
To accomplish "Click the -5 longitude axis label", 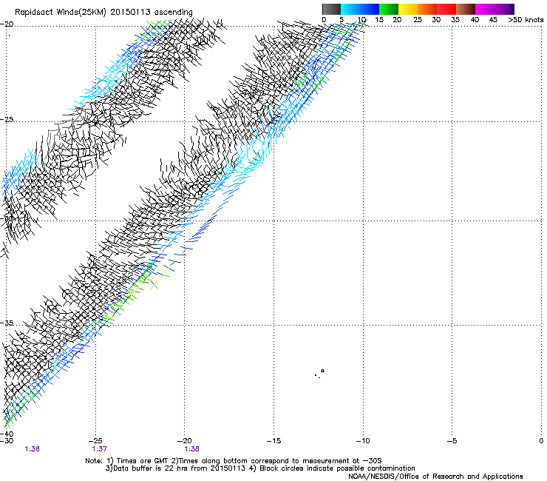I will click(x=452, y=441).
